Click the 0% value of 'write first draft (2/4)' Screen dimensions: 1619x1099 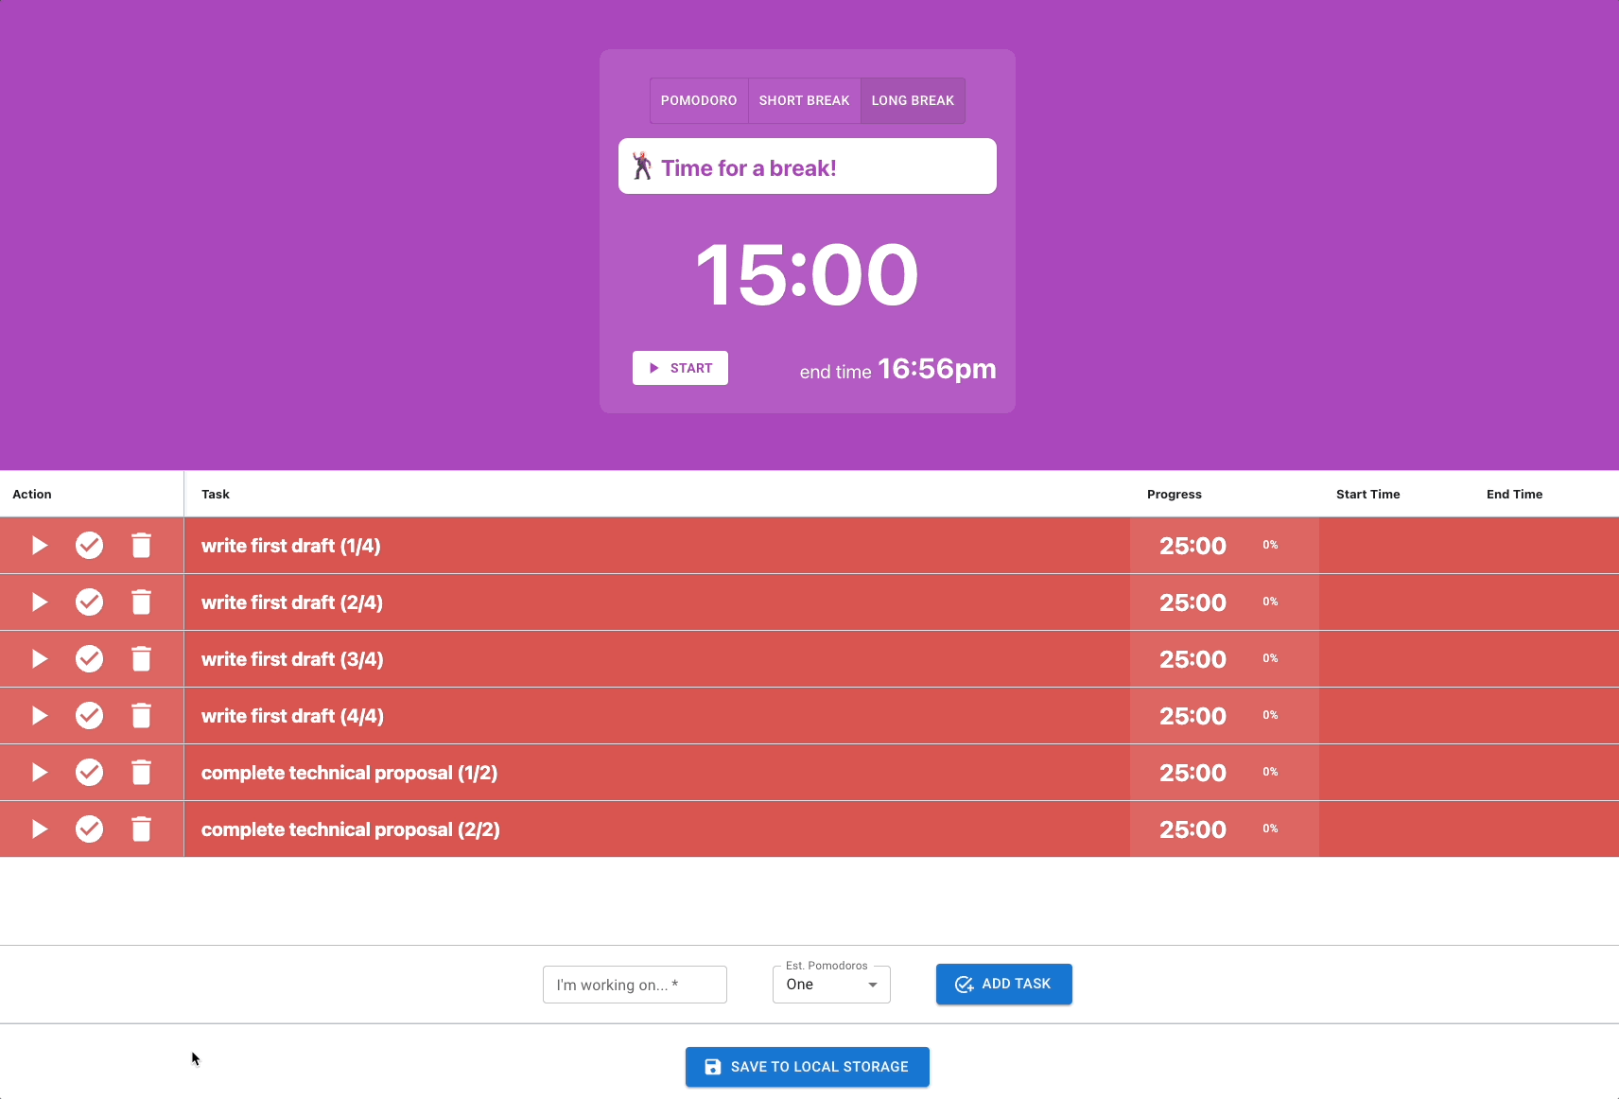point(1270,602)
